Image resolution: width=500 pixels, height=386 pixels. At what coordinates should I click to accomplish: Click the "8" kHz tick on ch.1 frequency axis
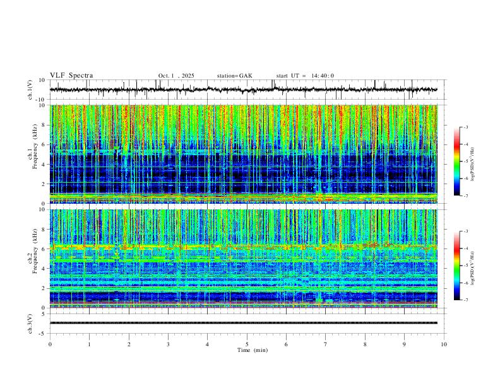[x=44, y=125]
